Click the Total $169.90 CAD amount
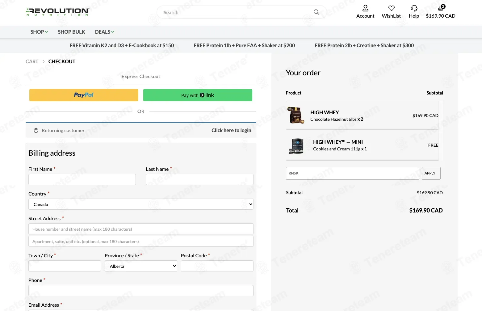Image resolution: width=482 pixels, height=311 pixels. point(426,210)
